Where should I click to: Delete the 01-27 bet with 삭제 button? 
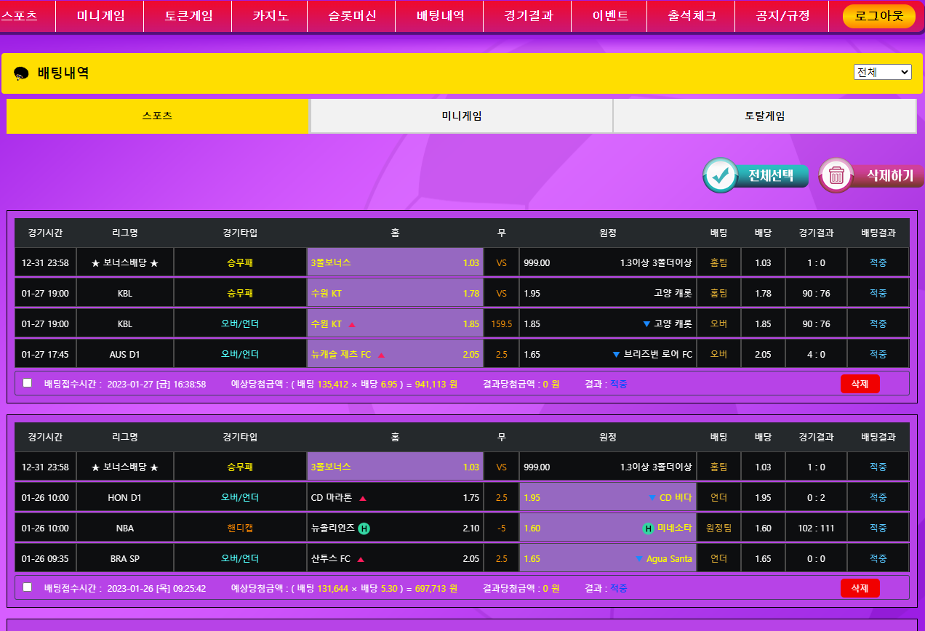tap(860, 384)
